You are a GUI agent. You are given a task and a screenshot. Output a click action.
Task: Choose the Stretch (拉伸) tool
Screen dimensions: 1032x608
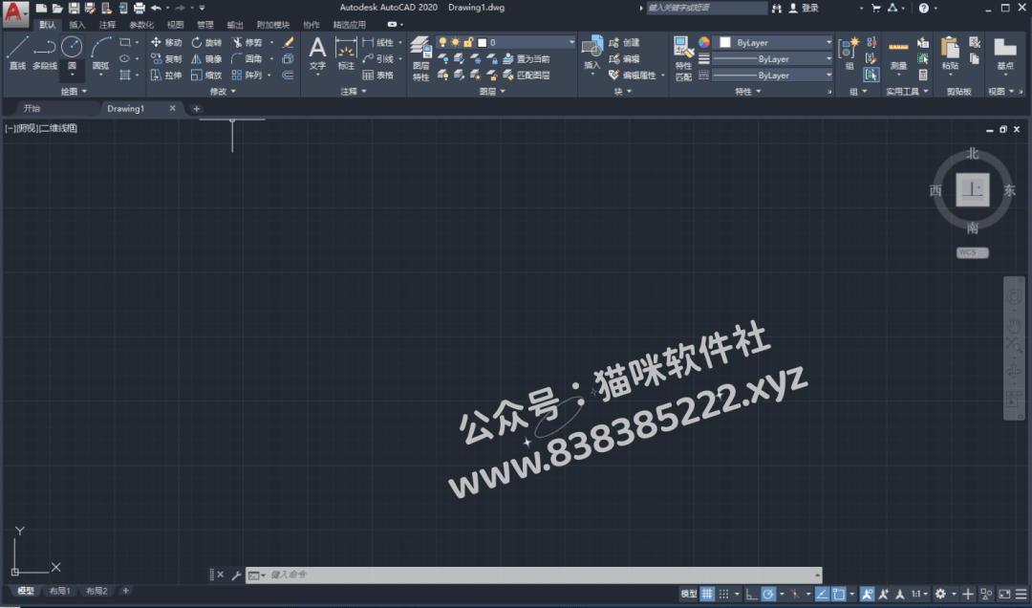[x=166, y=76]
